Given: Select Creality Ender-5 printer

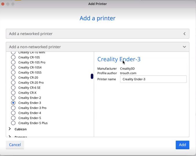Looking at the screenshot, I should click(13, 118).
